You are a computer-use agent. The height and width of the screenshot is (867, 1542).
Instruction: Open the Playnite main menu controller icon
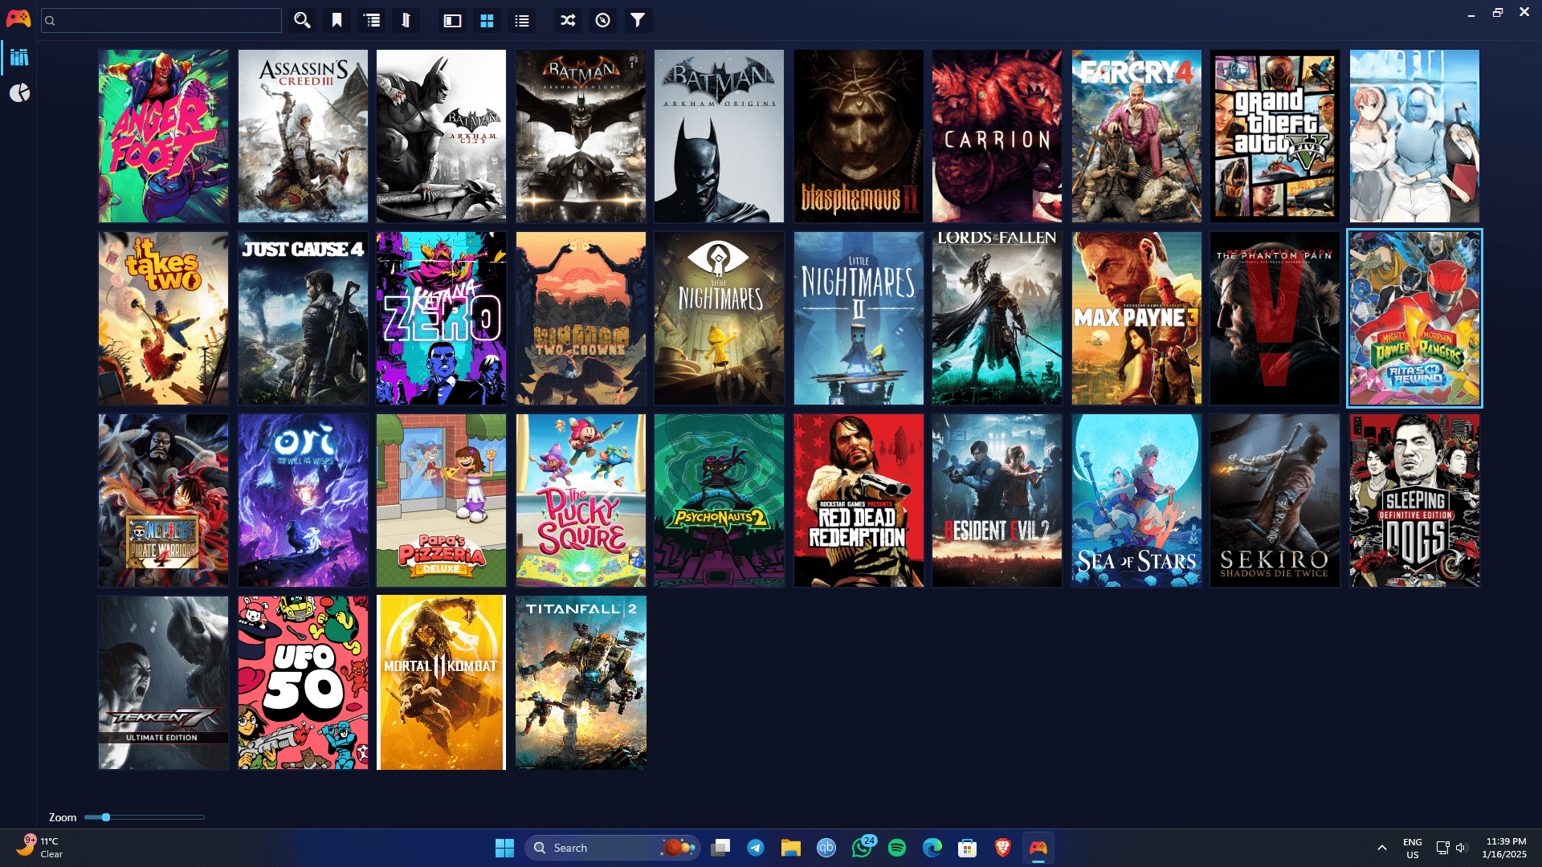click(18, 19)
